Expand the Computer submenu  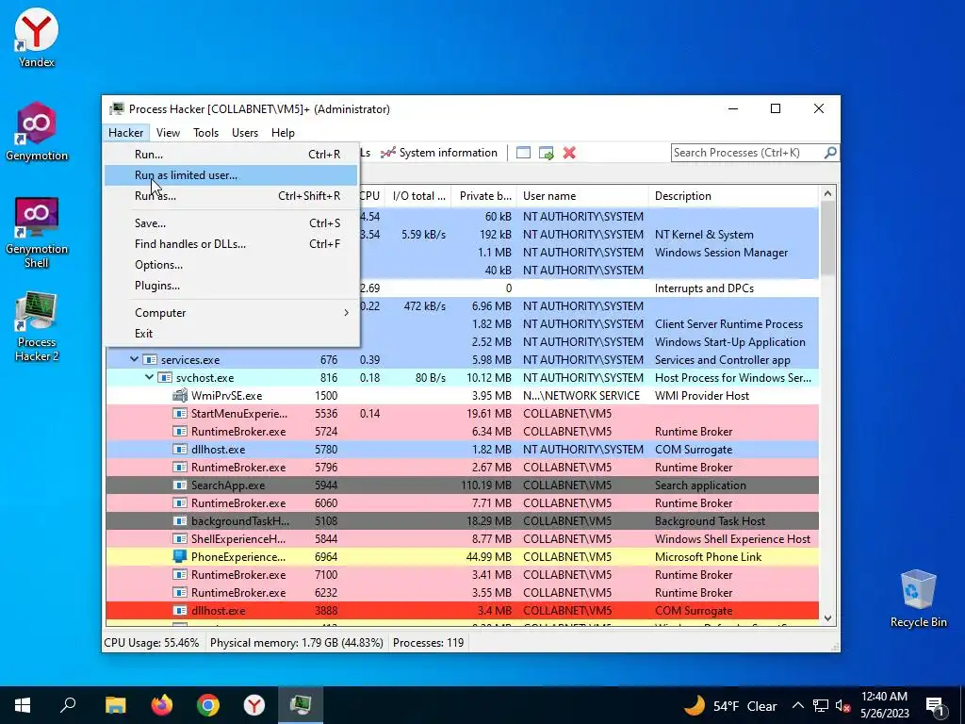(232, 313)
